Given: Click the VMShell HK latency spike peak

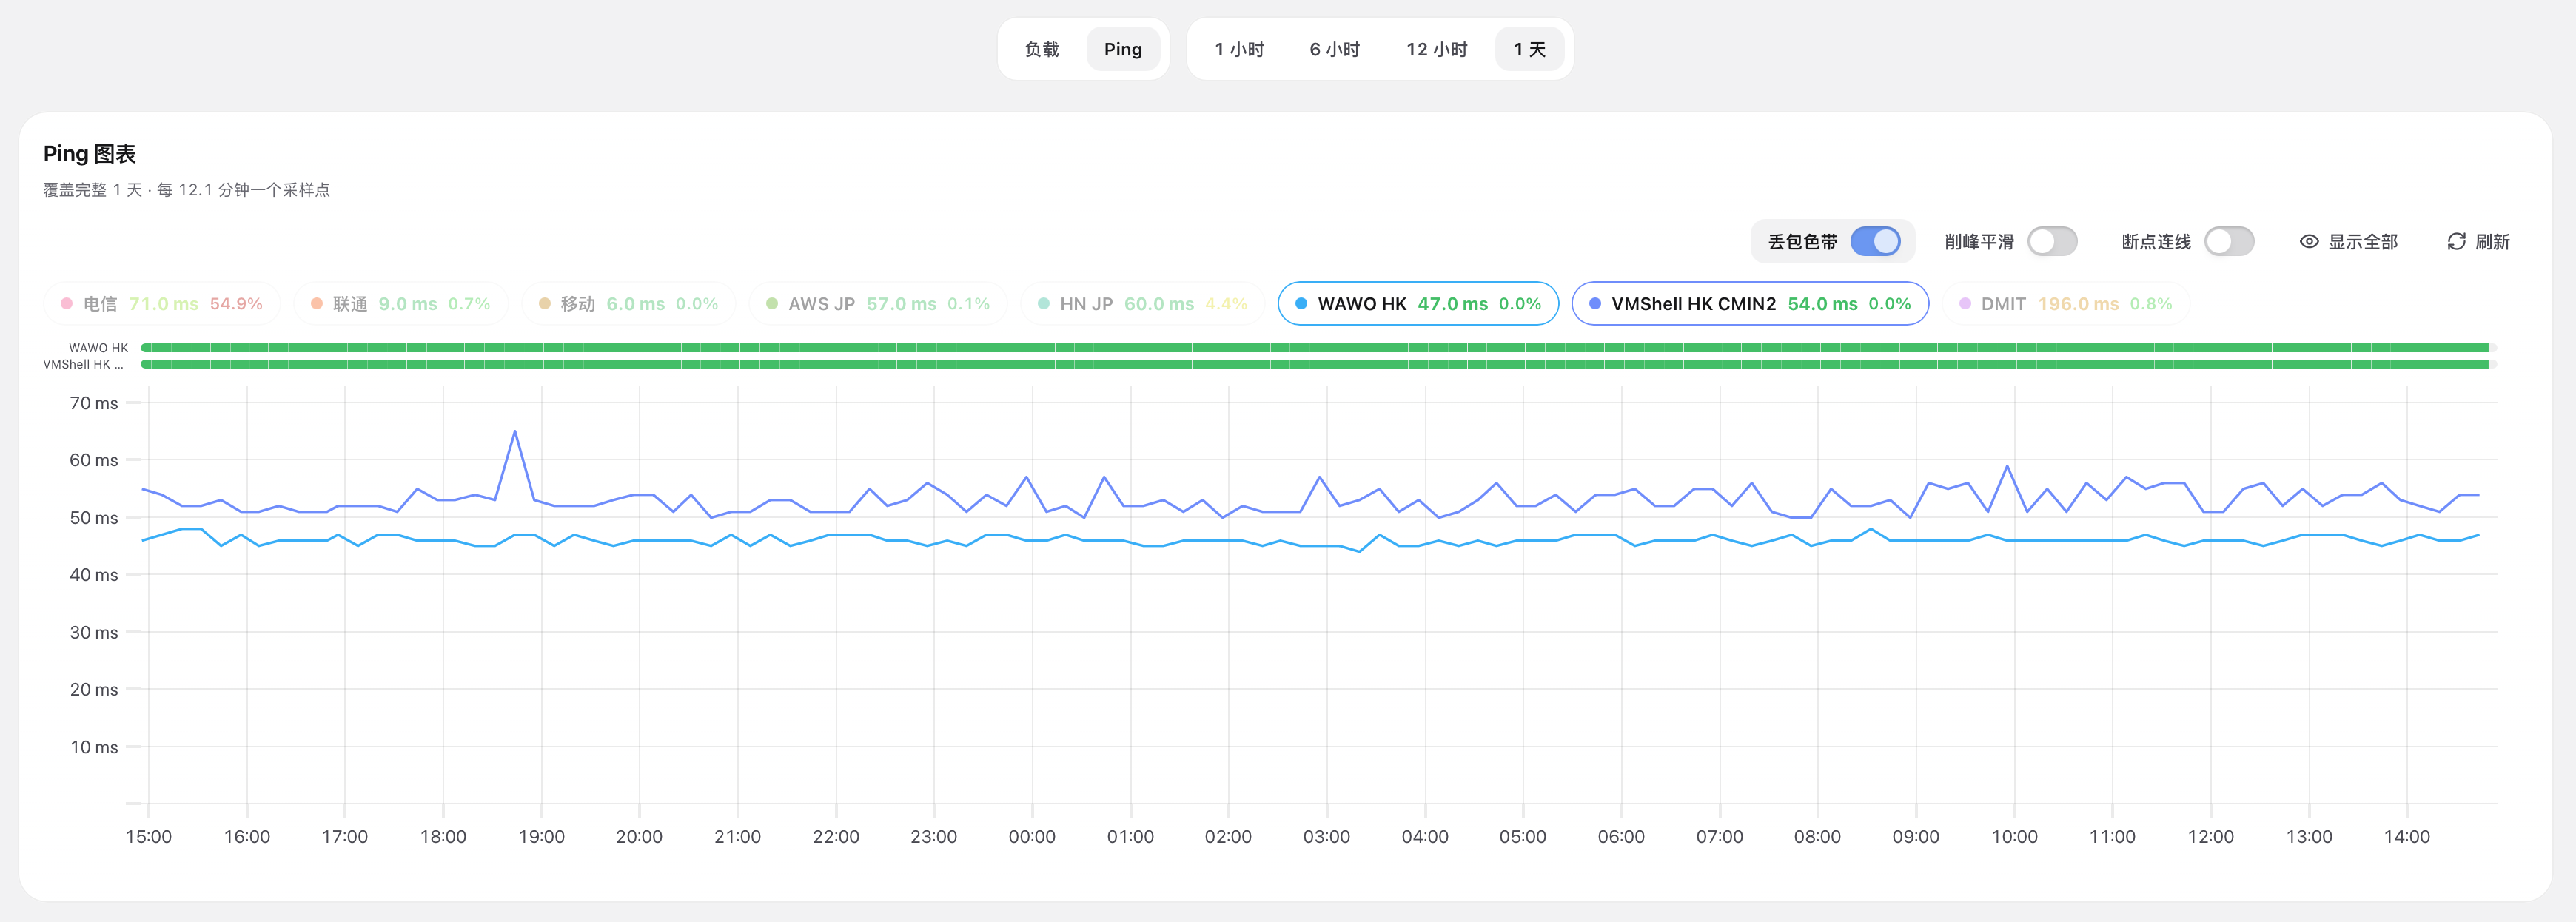Looking at the screenshot, I should pos(515,432).
